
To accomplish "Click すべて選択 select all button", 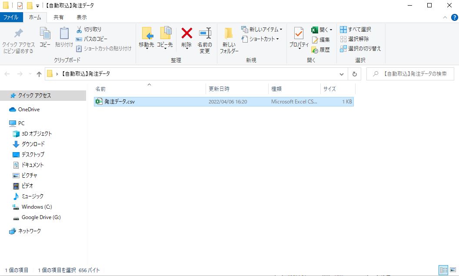I will (x=356, y=30).
